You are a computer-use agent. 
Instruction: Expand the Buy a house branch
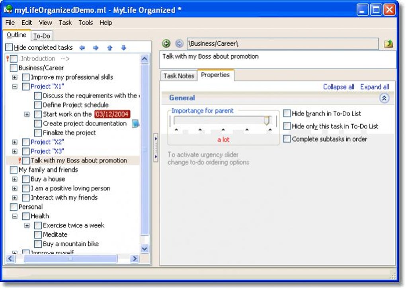15,179
